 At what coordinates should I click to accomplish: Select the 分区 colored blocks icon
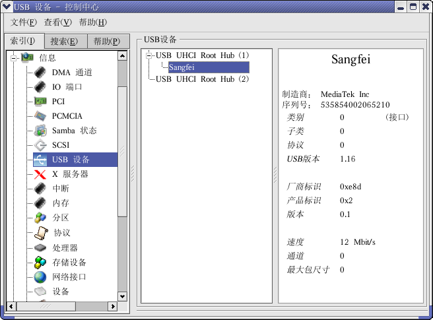click(x=40, y=218)
